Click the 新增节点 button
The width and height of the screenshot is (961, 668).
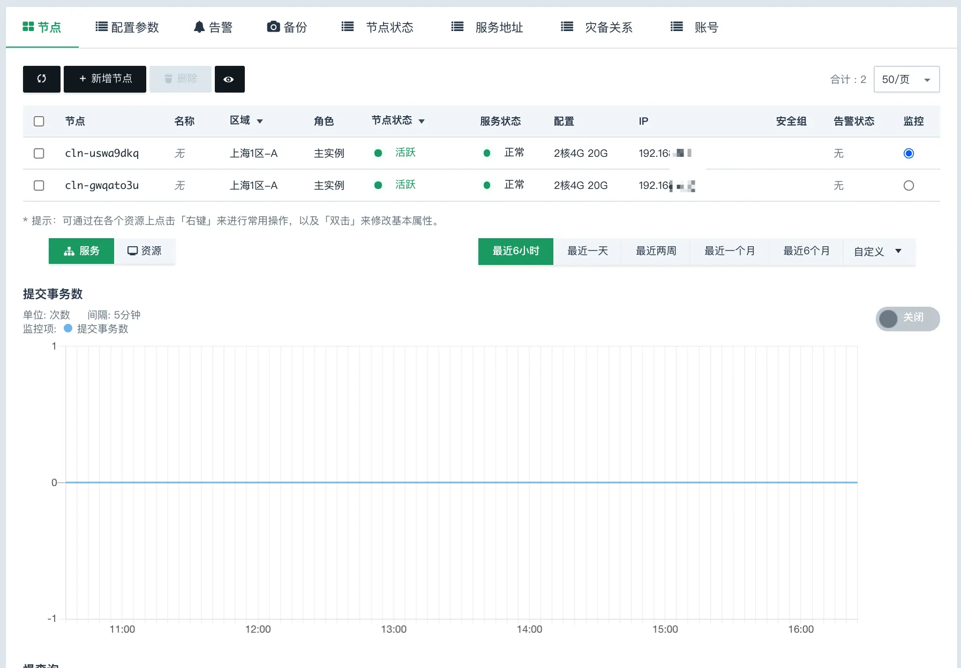click(x=105, y=79)
